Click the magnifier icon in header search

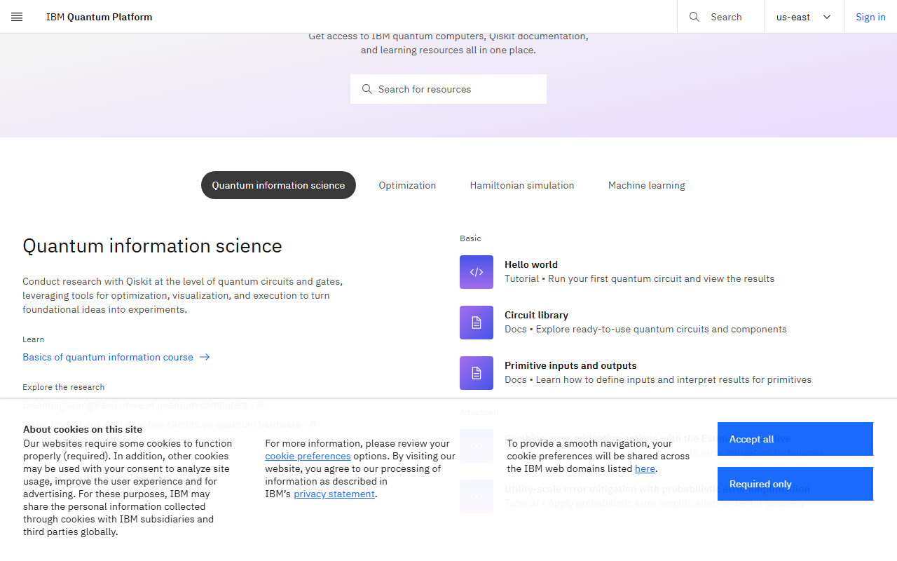(694, 17)
